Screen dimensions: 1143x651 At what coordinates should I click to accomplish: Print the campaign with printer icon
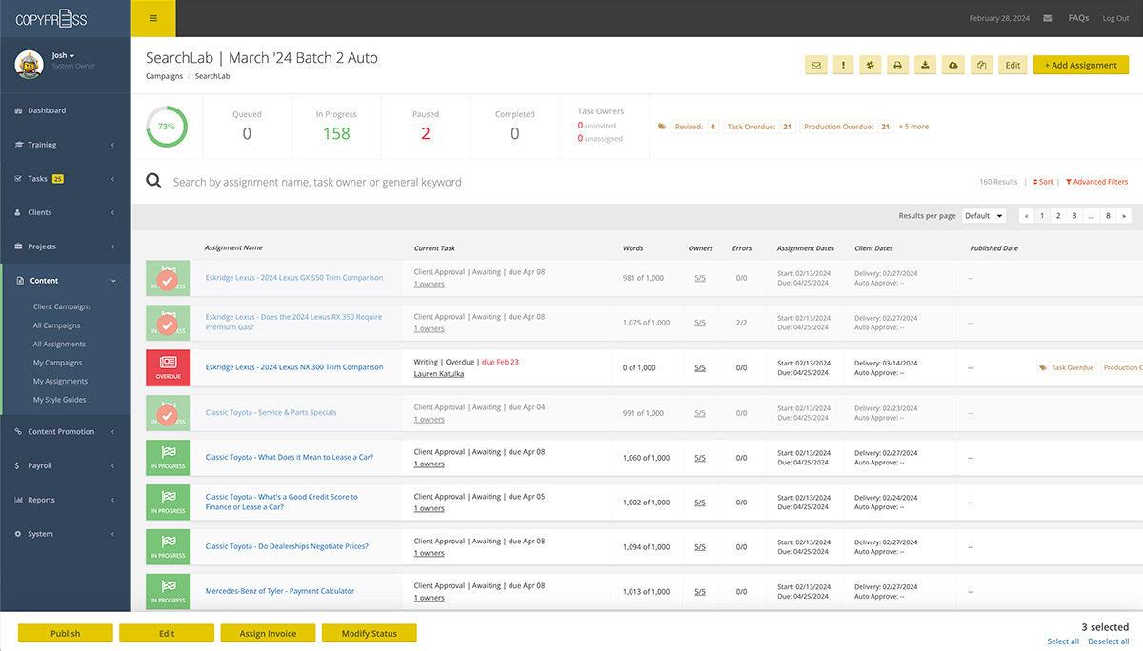coord(897,65)
